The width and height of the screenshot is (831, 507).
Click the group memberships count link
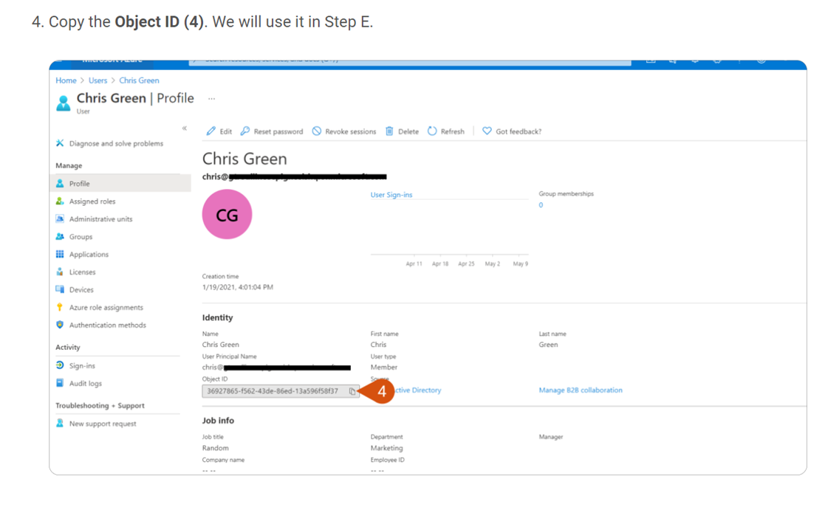(x=540, y=204)
